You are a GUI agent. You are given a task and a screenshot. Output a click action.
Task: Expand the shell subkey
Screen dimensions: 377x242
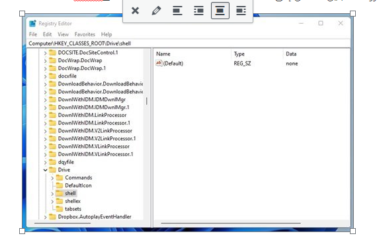[x=52, y=194]
